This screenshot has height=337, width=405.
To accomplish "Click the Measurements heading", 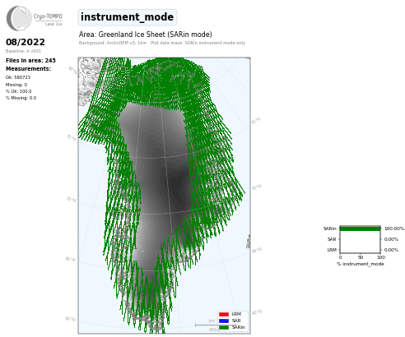I will (28, 69).
